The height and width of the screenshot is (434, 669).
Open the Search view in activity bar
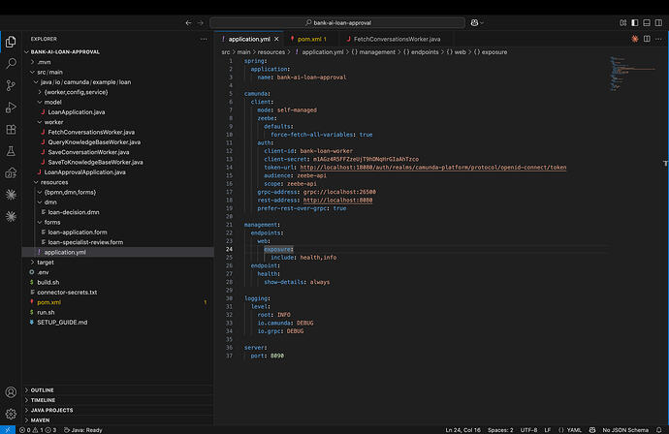[11, 64]
